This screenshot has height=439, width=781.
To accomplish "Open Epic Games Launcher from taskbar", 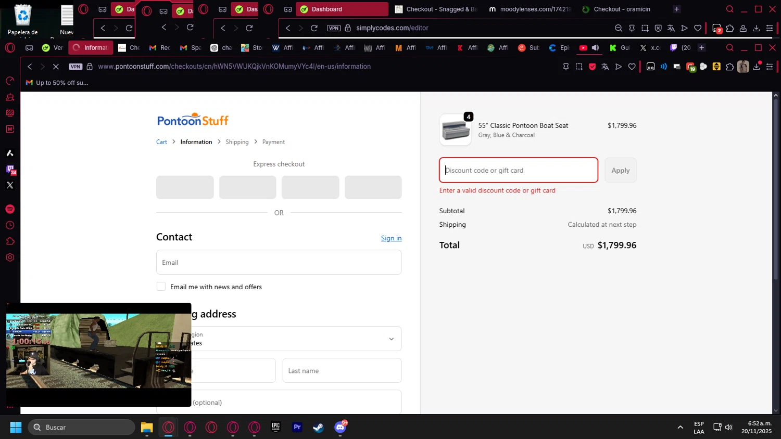I will click(275, 427).
